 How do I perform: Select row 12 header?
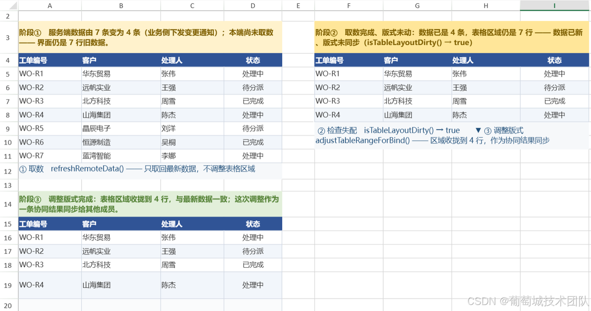(x=9, y=171)
